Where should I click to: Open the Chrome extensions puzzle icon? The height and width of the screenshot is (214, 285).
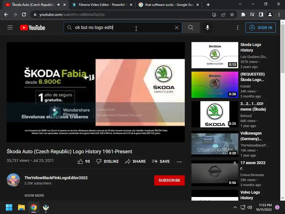[x=243, y=14]
